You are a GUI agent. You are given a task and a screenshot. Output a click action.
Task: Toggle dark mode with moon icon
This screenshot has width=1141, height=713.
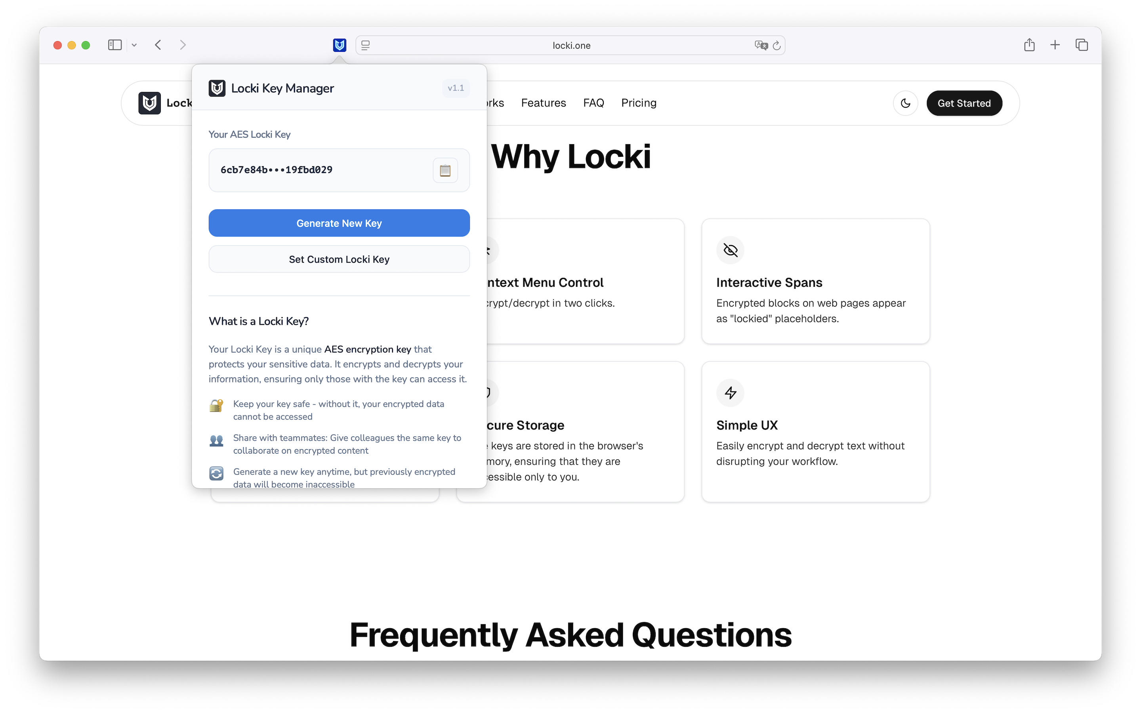(905, 103)
